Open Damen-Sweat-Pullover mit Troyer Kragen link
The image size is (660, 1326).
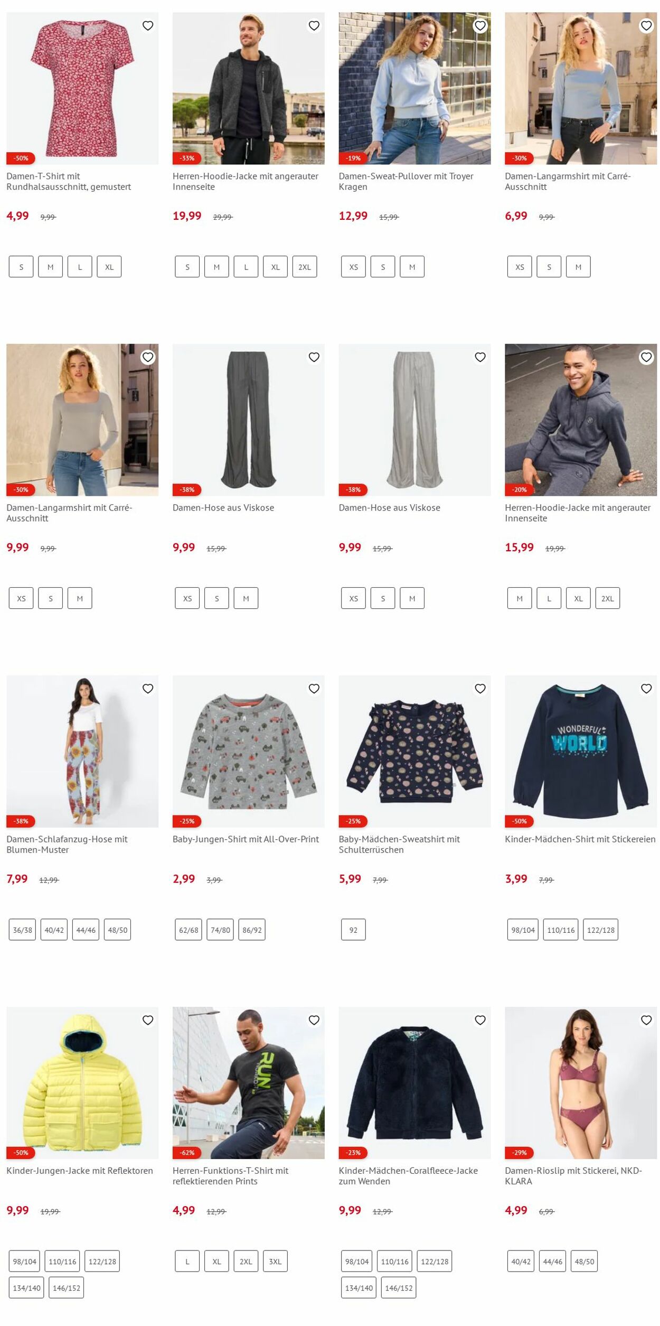tap(406, 181)
